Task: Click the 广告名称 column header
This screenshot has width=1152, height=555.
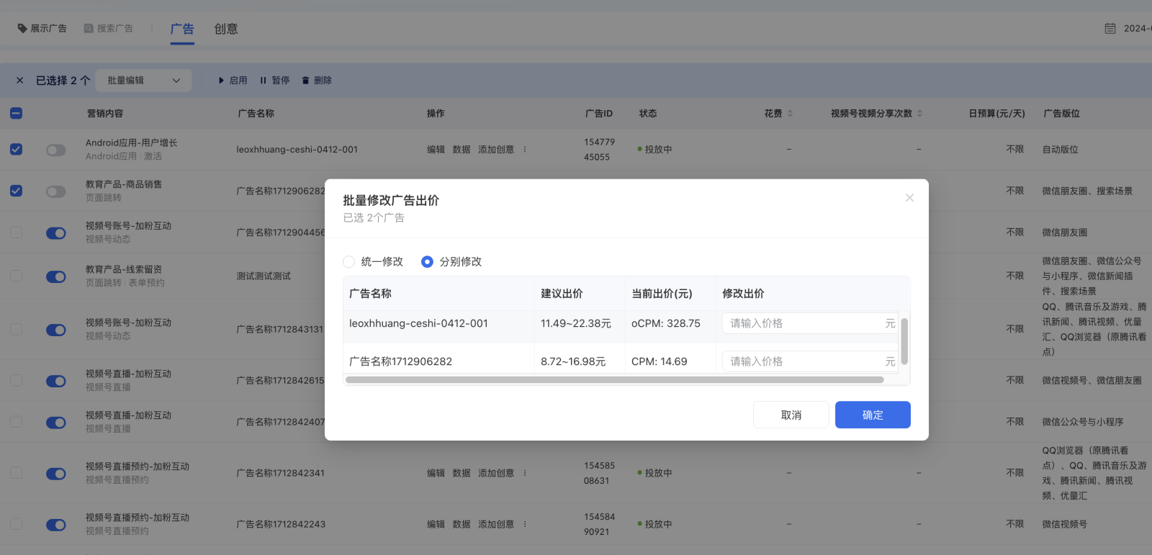Action: (x=256, y=114)
